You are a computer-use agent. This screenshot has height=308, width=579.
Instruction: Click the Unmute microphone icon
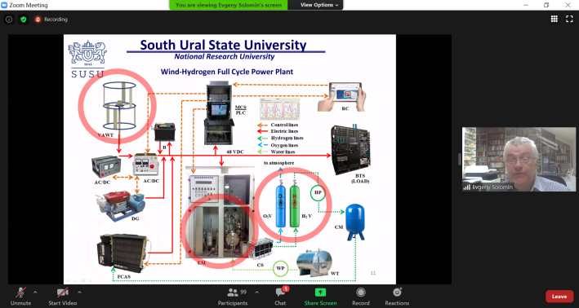click(x=20, y=293)
